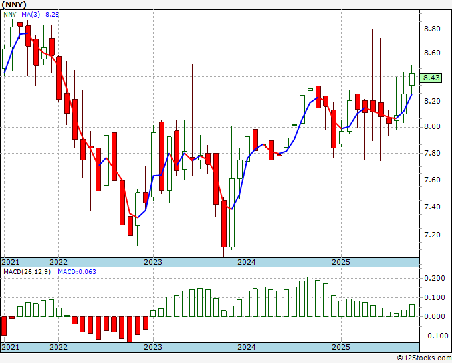The image size is (452, 363).
Task: Click 2024 on the MACD timeline
Action: tap(247, 347)
